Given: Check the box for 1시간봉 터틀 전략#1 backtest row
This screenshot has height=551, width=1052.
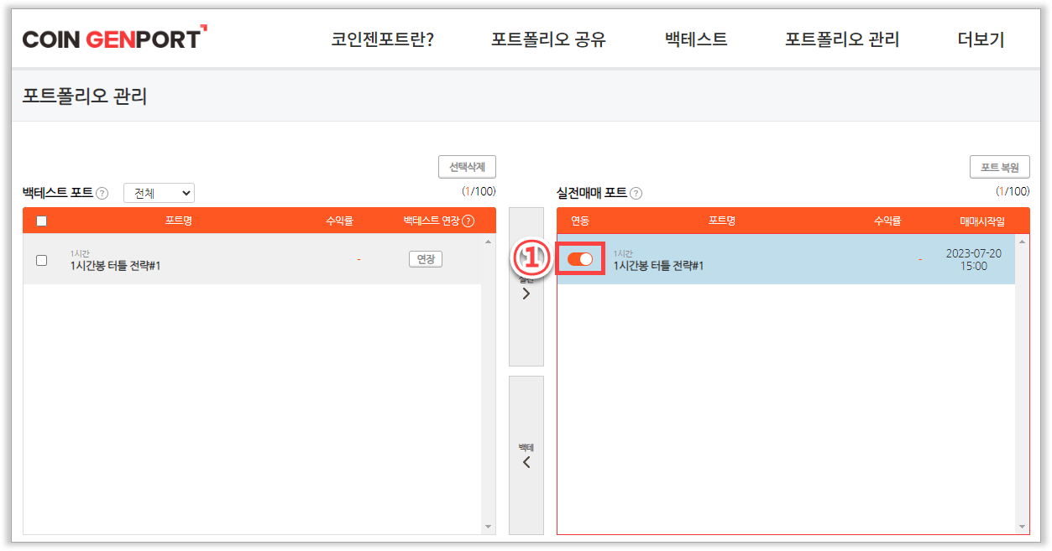Looking at the screenshot, I should 41,260.
